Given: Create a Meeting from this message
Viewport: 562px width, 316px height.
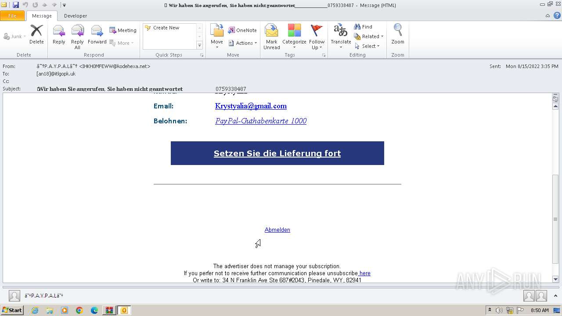Looking at the screenshot, I should (x=123, y=30).
